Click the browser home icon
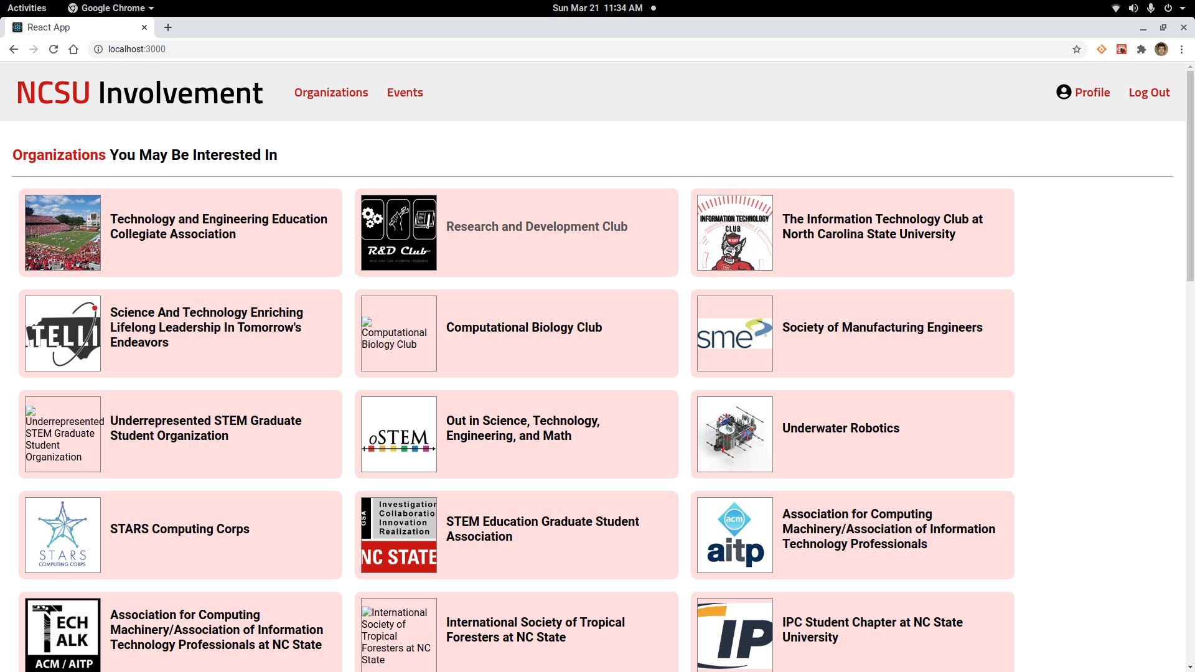 click(x=73, y=49)
